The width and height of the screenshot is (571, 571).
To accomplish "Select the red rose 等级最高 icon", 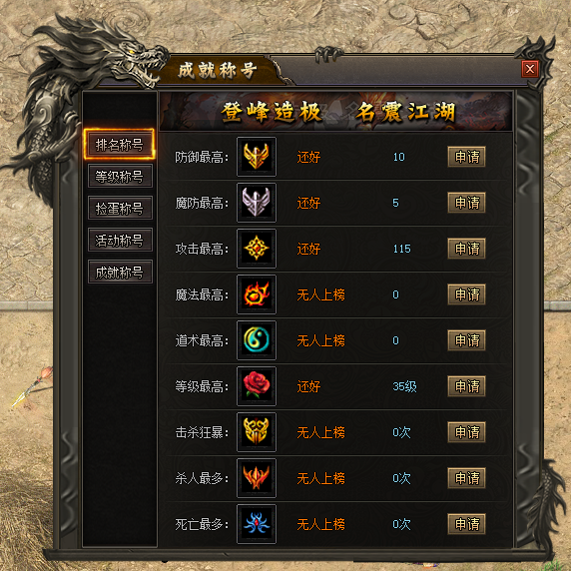I will 257,386.
